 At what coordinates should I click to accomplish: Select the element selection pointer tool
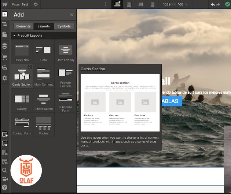(5, 134)
